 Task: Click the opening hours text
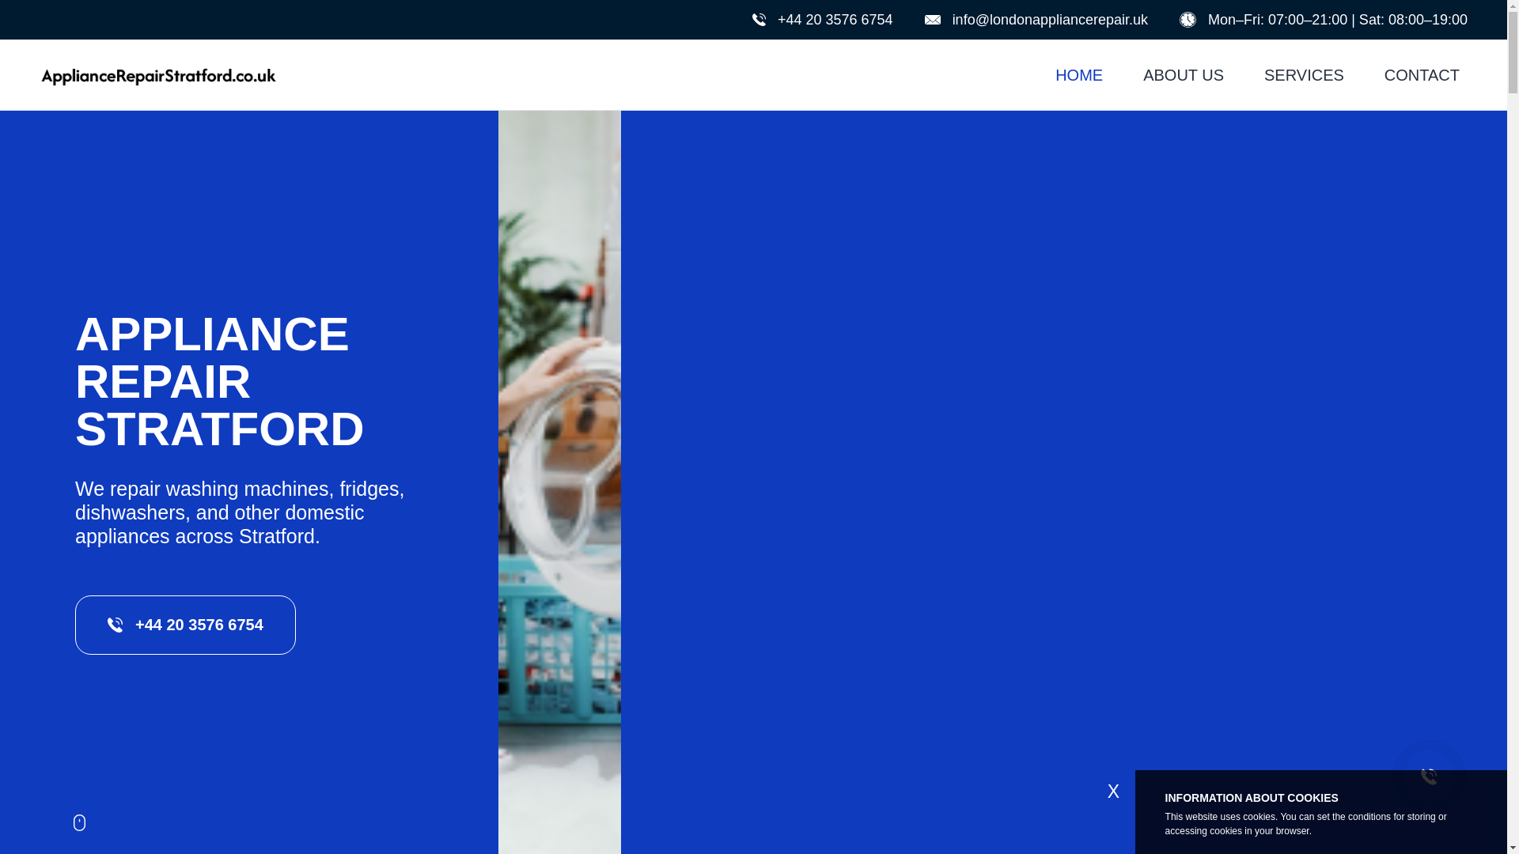tap(1337, 20)
